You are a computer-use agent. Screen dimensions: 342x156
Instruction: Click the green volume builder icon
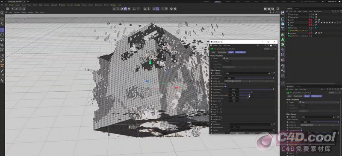(283, 40)
